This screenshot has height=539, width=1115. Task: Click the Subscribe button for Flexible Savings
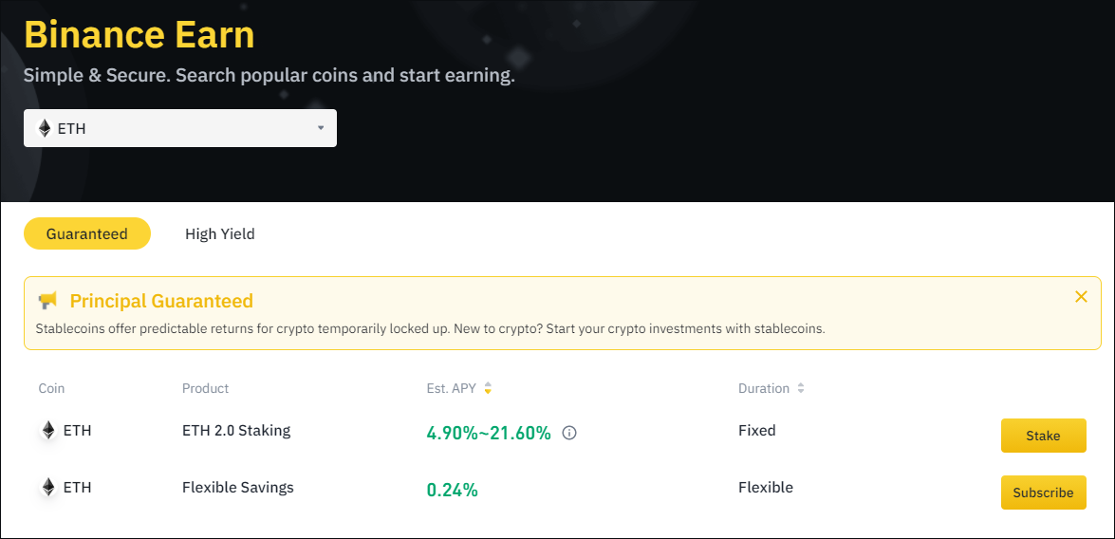pyautogui.click(x=1043, y=493)
